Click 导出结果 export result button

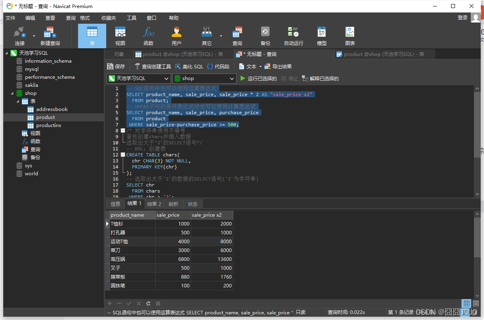[278, 67]
